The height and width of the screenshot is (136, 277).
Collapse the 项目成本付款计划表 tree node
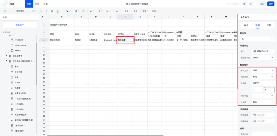7,61
